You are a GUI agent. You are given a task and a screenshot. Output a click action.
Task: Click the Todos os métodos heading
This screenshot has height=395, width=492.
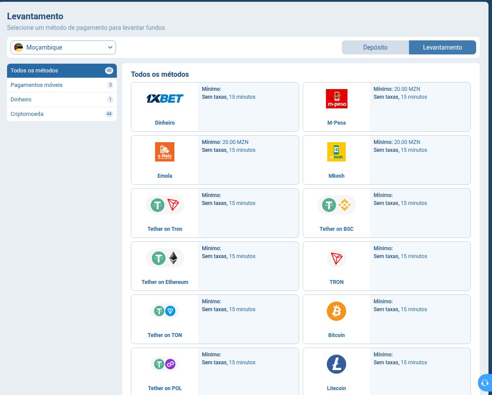160,74
